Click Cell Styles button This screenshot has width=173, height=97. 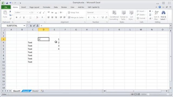coord(131,15)
